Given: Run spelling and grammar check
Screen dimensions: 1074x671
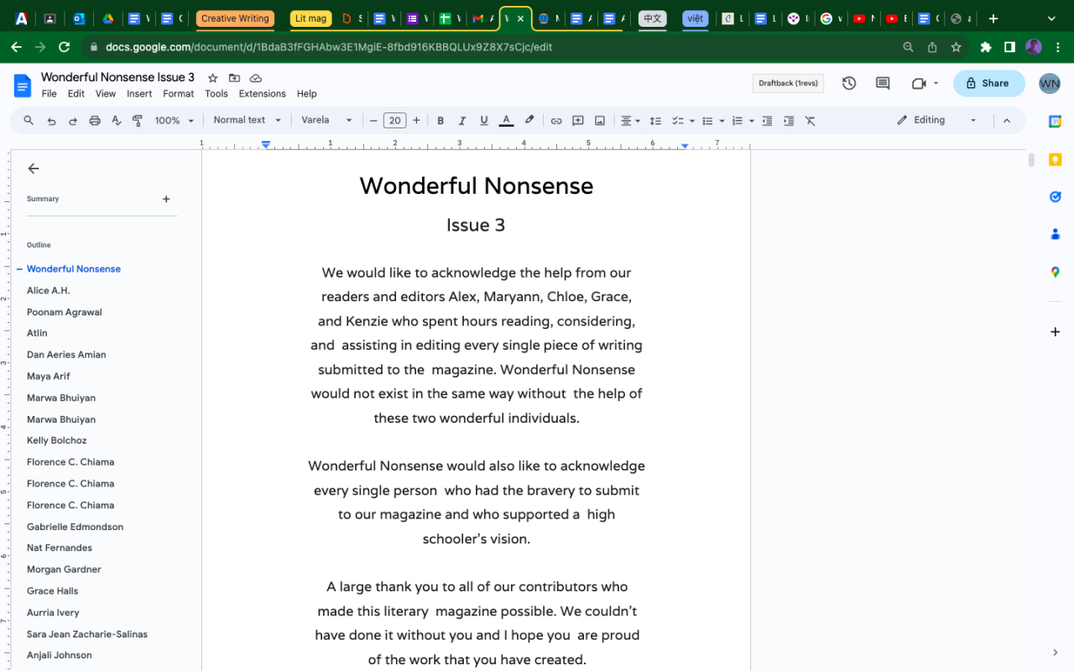Looking at the screenshot, I should click(x=116, y=121).
